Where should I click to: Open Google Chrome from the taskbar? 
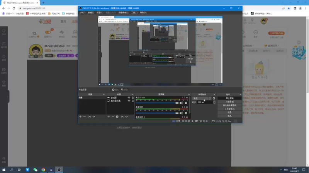(43, 170)
